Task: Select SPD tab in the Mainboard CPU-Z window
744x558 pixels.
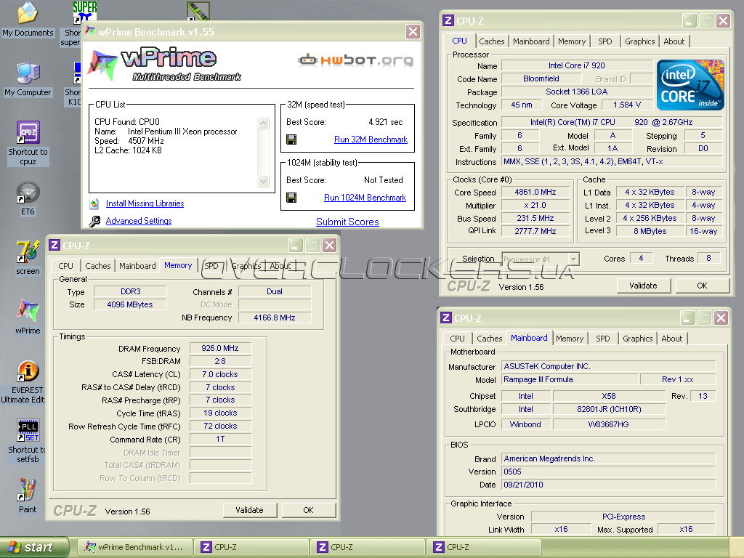Action: click(x=603, y=339)
